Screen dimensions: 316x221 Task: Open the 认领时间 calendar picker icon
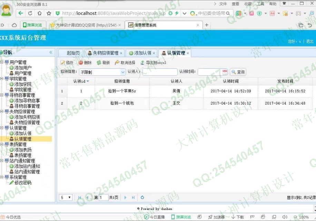pos(225,72)
